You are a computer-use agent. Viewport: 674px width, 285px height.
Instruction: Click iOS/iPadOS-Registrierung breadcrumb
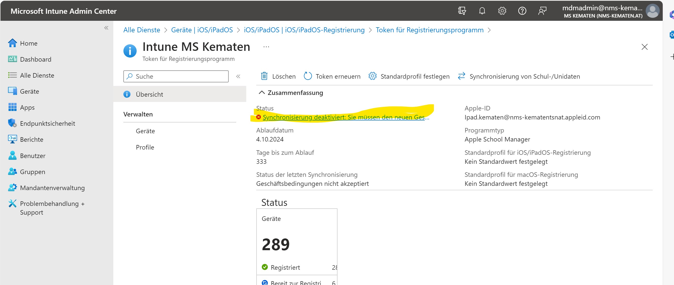coord(304,30)
